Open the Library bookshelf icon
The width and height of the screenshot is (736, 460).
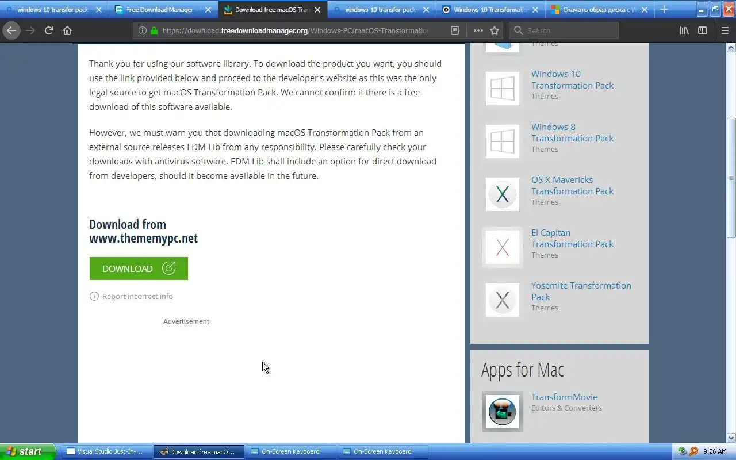(x=684, y=30)
